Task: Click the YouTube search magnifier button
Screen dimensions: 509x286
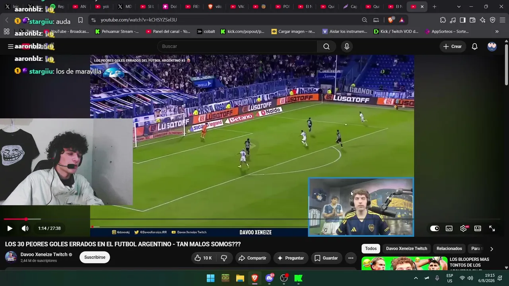Action: (x=326, y=46)
